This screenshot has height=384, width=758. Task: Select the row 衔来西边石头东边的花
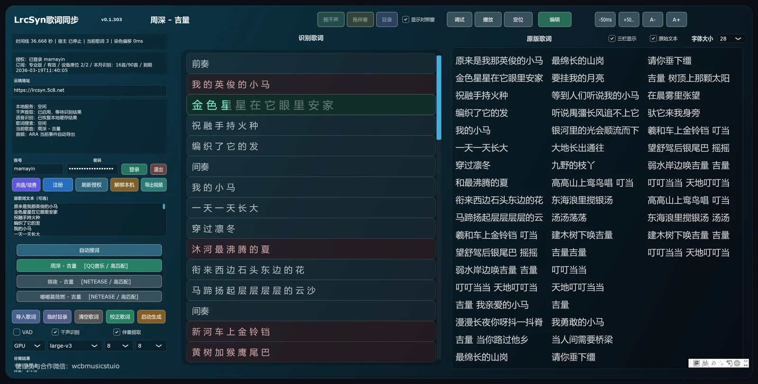tap(311, 270)
